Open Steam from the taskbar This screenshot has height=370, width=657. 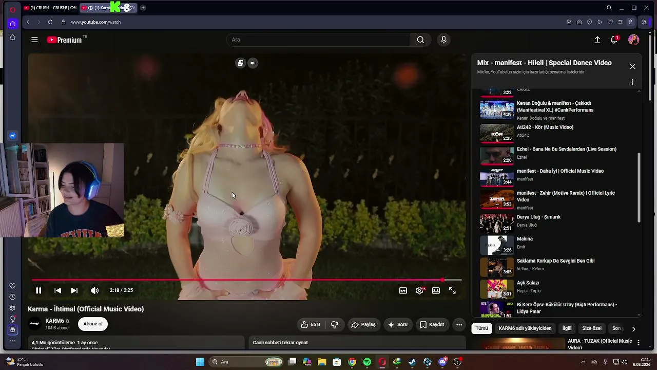(412, 362)
